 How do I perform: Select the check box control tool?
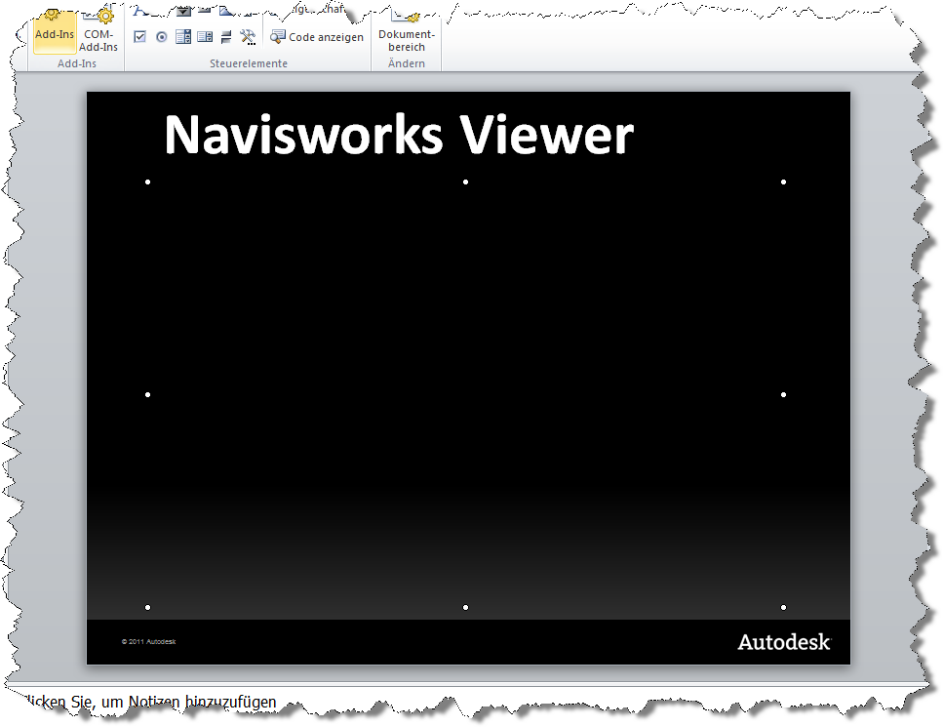[x=139, y=37]
